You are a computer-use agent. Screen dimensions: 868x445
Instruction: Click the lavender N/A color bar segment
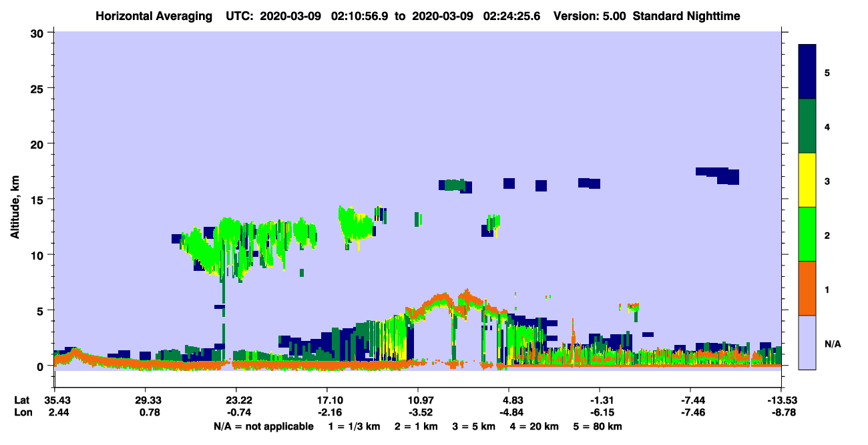tap(807, 342)
